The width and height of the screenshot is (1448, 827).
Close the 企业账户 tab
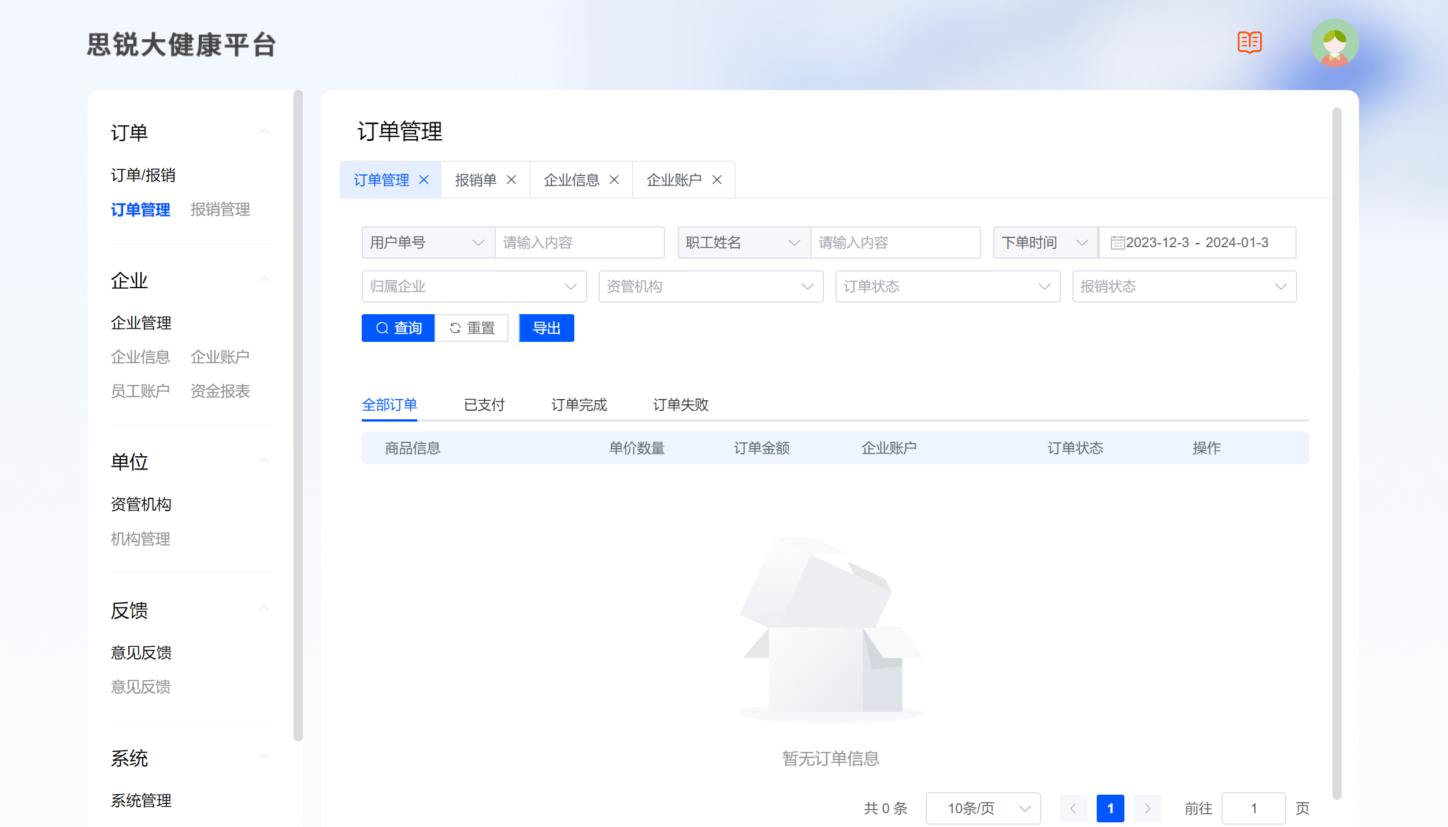(x=717, y=180)
